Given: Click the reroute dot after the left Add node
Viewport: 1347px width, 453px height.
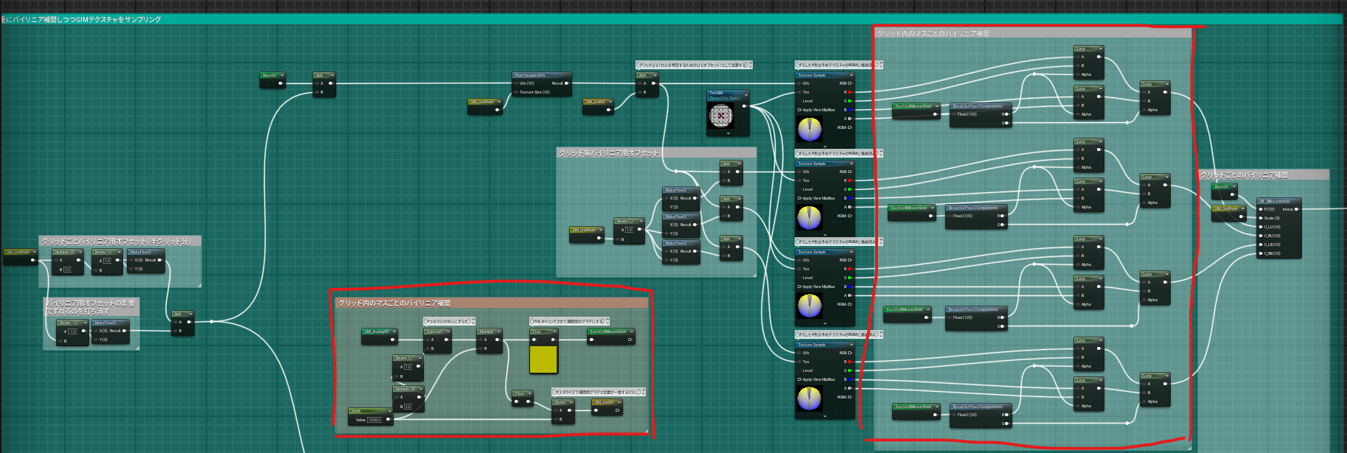Looking at the screenshot, I should pyautogui.click(x=212, y=321).
